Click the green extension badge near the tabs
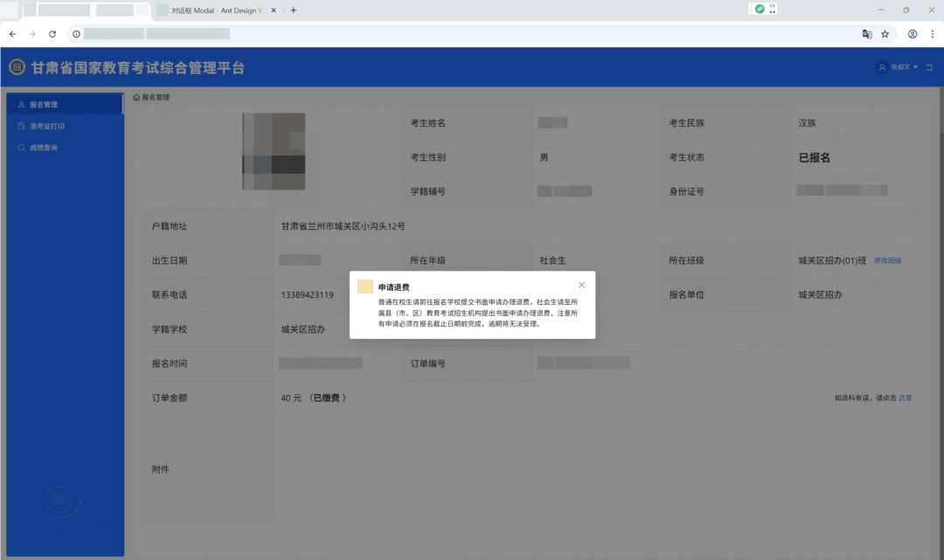Image resolution: width=944 pixels, height=560 pixels. click(x=760, y=9)
